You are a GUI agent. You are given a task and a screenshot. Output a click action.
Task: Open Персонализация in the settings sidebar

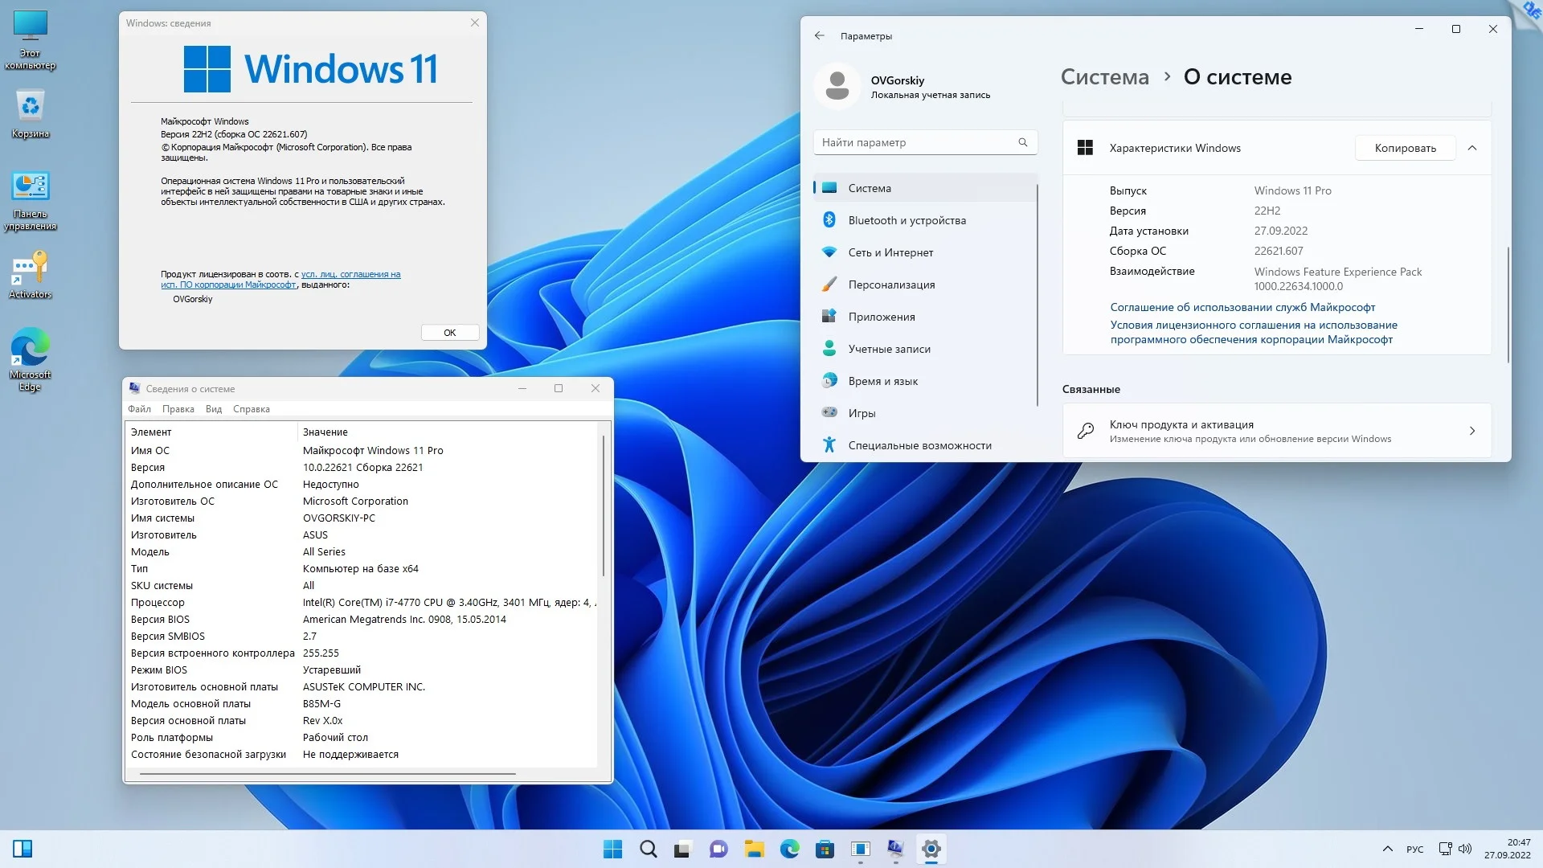[x=891, y=285]
